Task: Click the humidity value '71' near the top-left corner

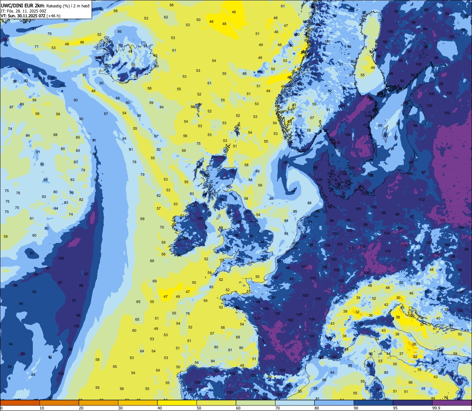Action: coord(37,46)
